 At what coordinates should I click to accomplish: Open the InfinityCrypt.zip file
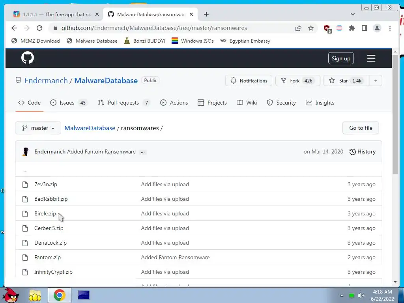click(x=53, y=272)
